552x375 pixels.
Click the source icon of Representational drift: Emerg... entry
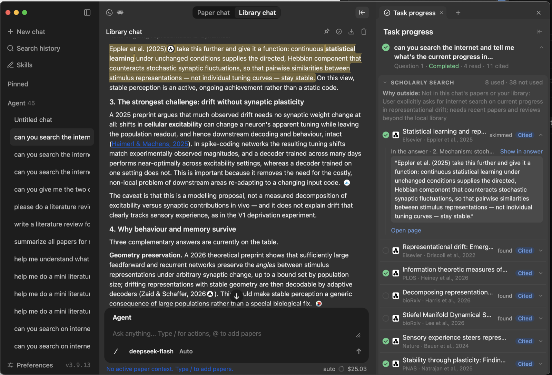tap(396, 251)
